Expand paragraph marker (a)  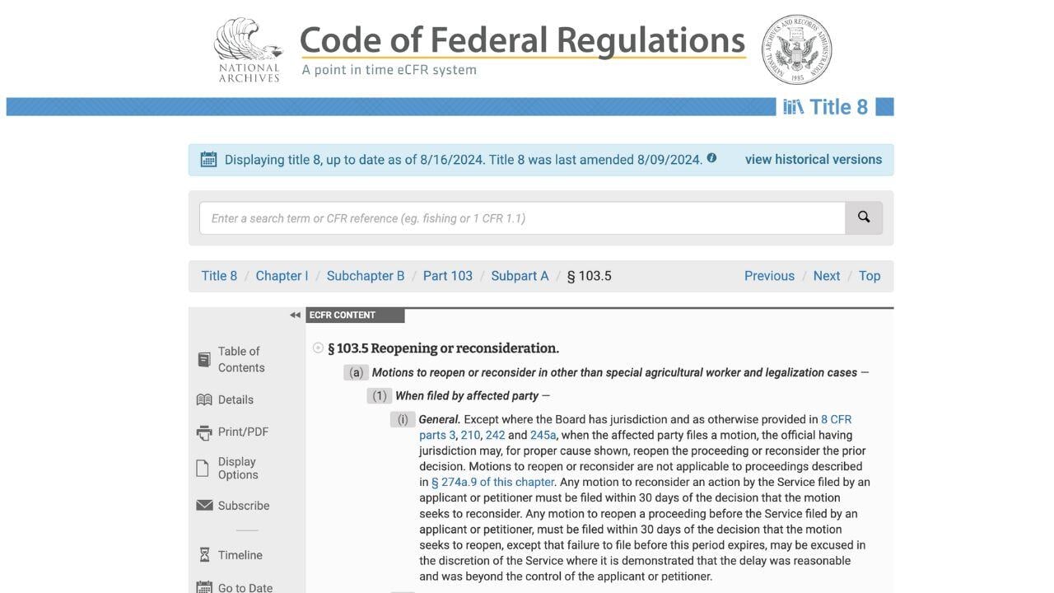click(x=355, y=372)
